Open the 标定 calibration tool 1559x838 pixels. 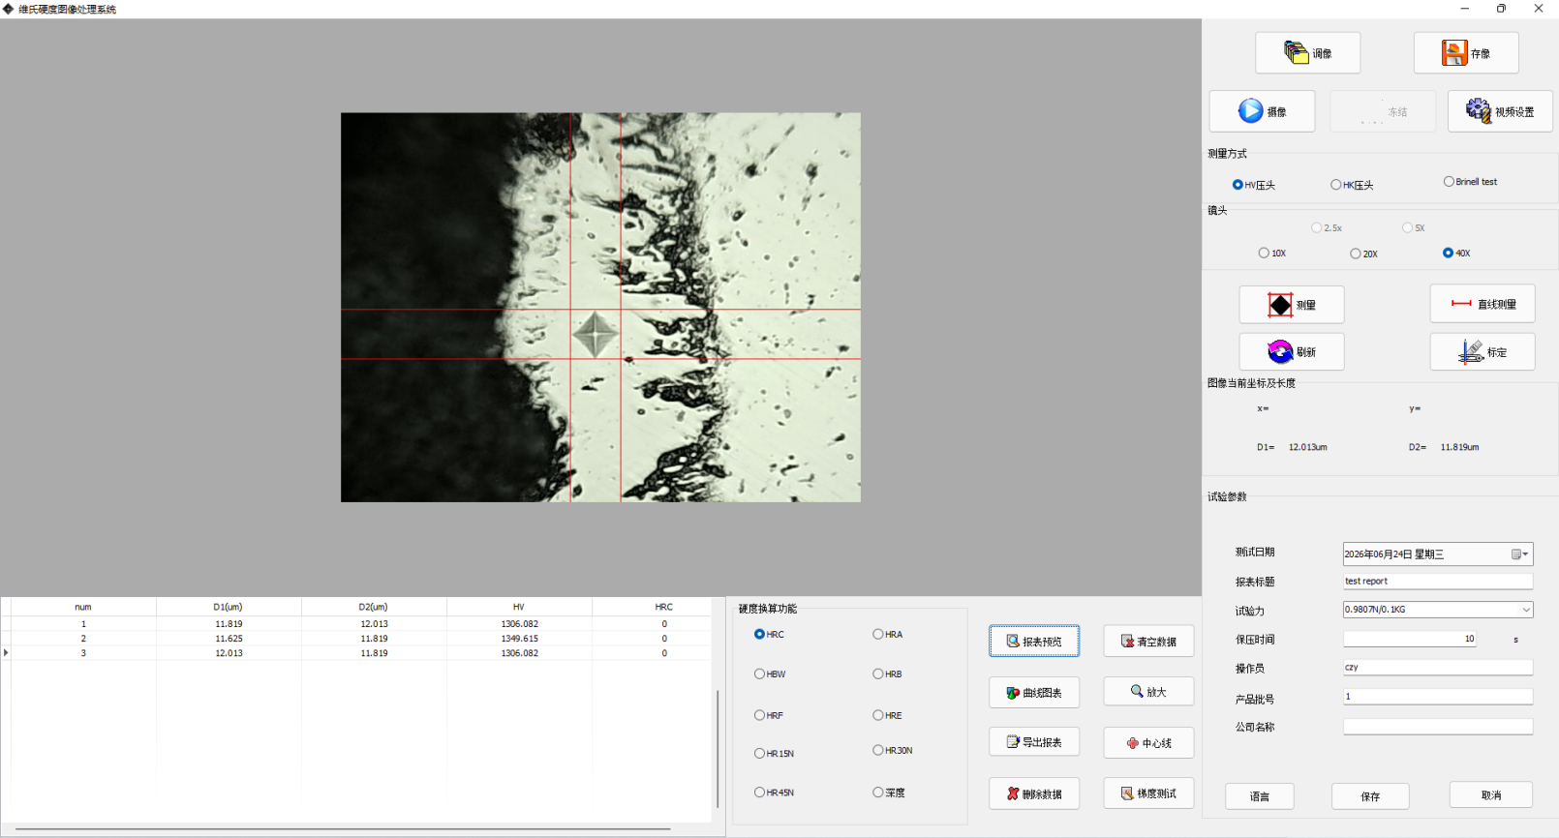[x=1483, y=351]
